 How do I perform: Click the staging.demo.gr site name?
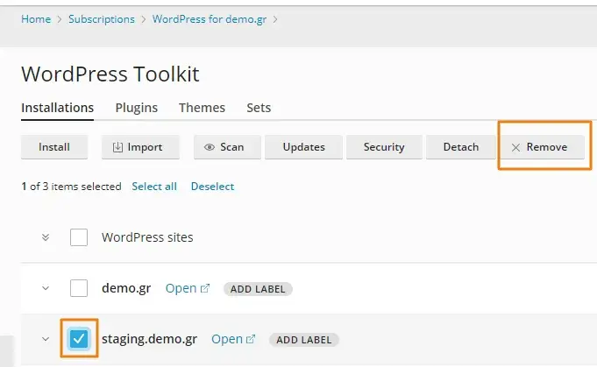[149, 339]
